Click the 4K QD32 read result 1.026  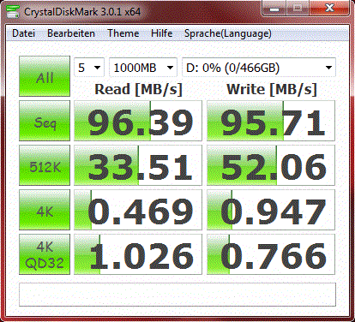point(138,254)
